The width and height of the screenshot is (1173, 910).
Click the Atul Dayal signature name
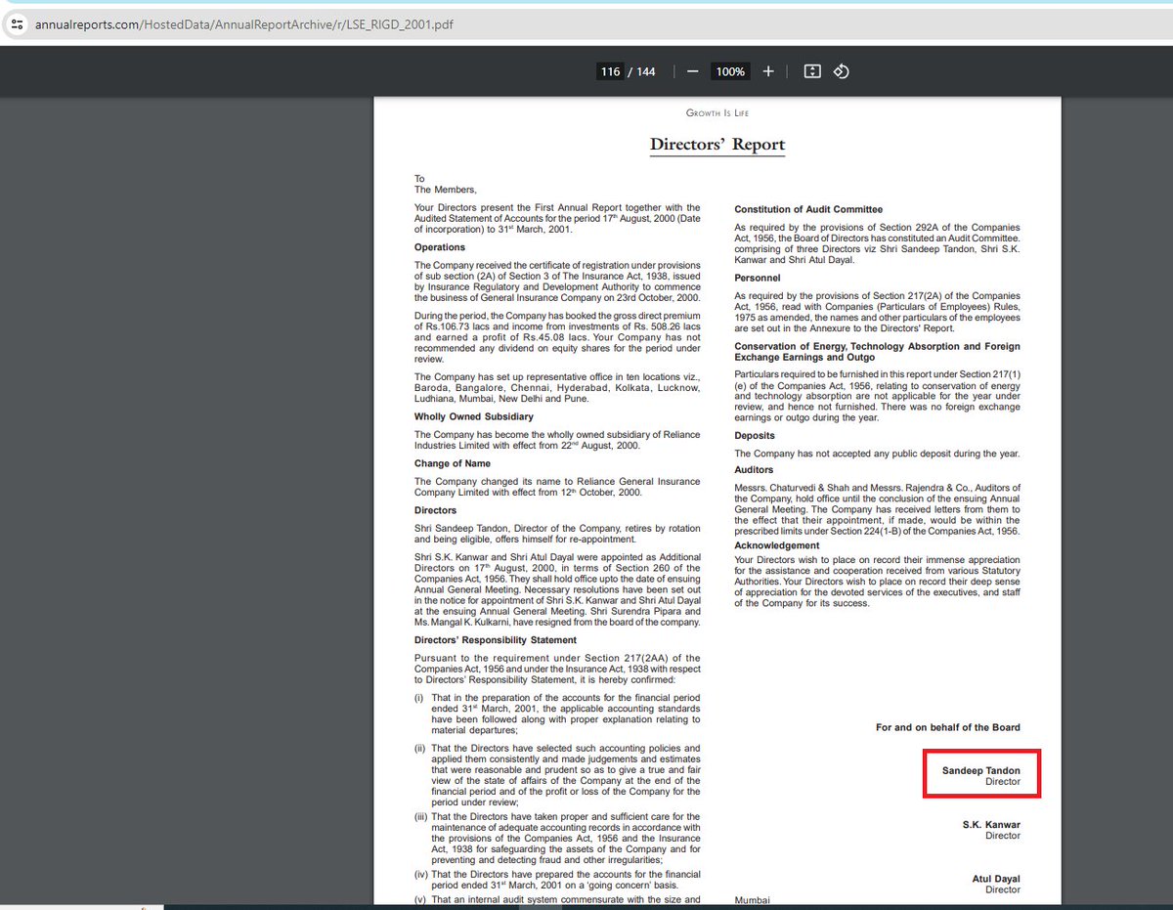996,879
